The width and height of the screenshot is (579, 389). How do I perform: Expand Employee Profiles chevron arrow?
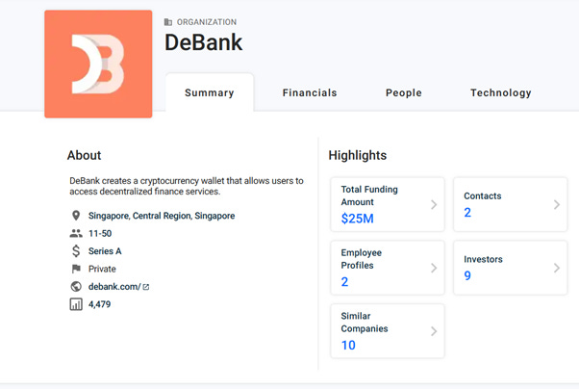(x=434, y=268)
